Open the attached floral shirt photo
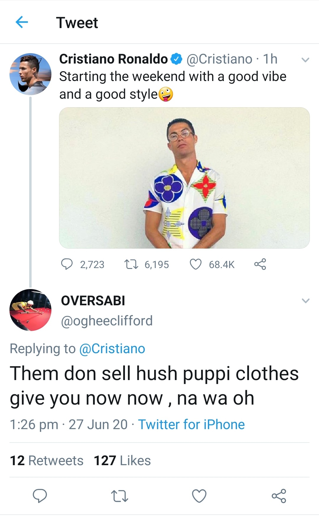The image size is (319, 516). click(x=184, y=178)
